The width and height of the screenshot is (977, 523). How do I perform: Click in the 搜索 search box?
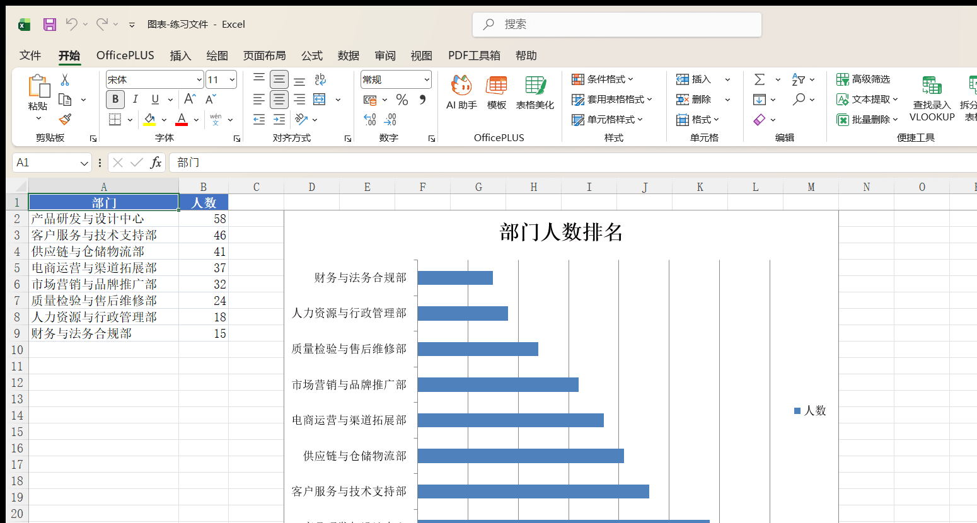pyautogui.click(x=617, y=25)
